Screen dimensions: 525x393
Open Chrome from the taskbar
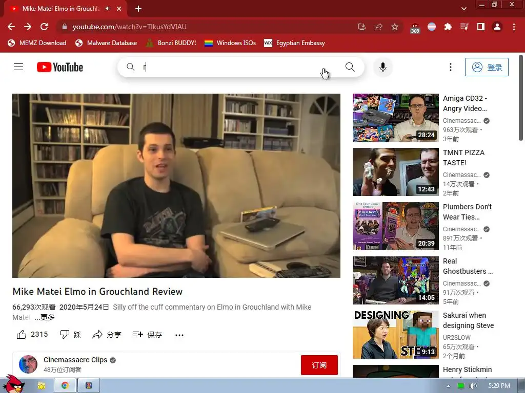click(65, 386)
